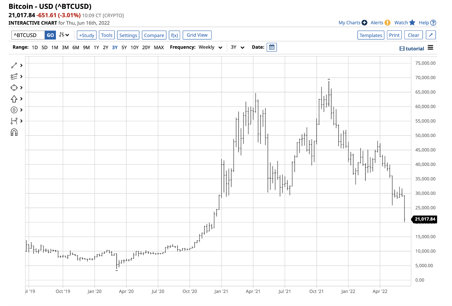Viewport: 452px width, 306px height.
Task: Open the Alerts link
Action: coord(377,23)
